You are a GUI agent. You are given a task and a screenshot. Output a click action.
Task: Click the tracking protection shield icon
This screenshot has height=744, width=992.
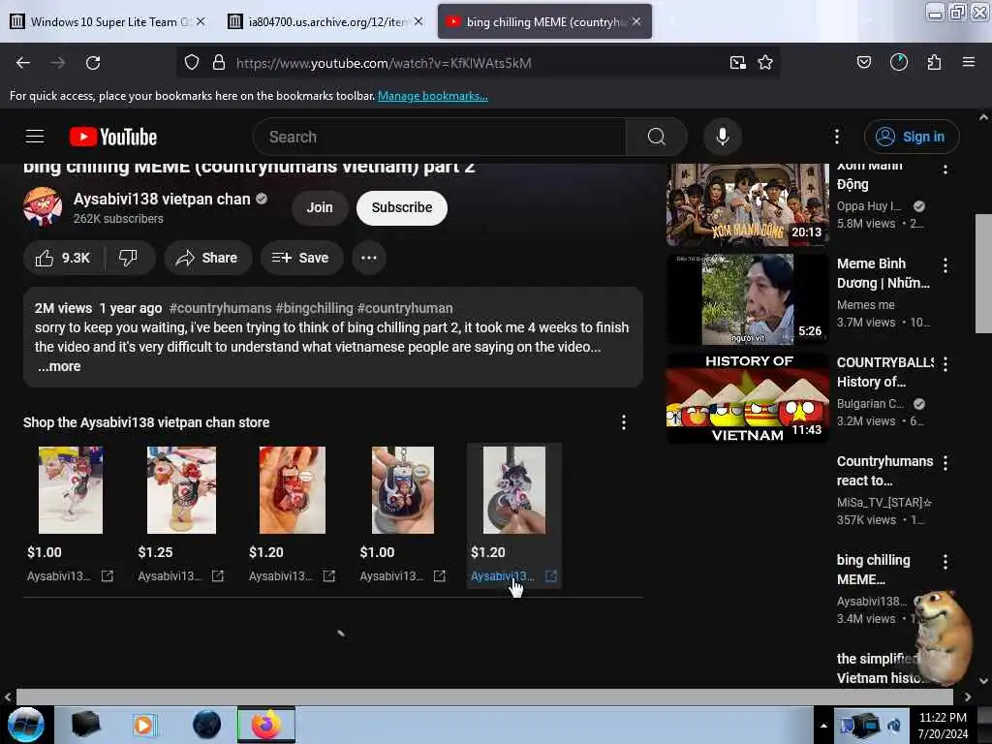(192, 63)
